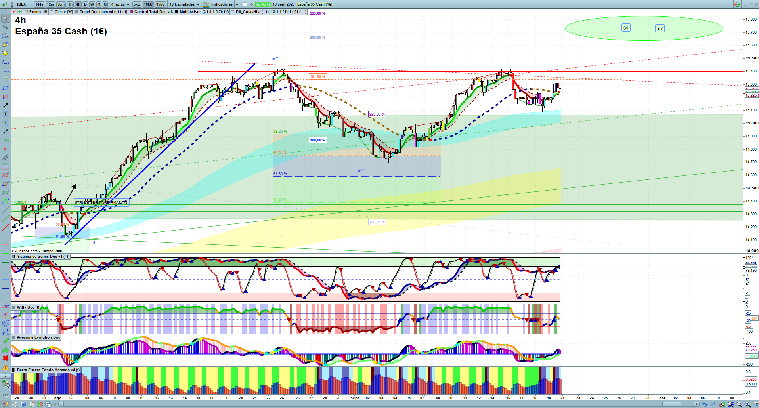Pick the red filled rectangle tool

pyautogui.click(x=6, y=97)
